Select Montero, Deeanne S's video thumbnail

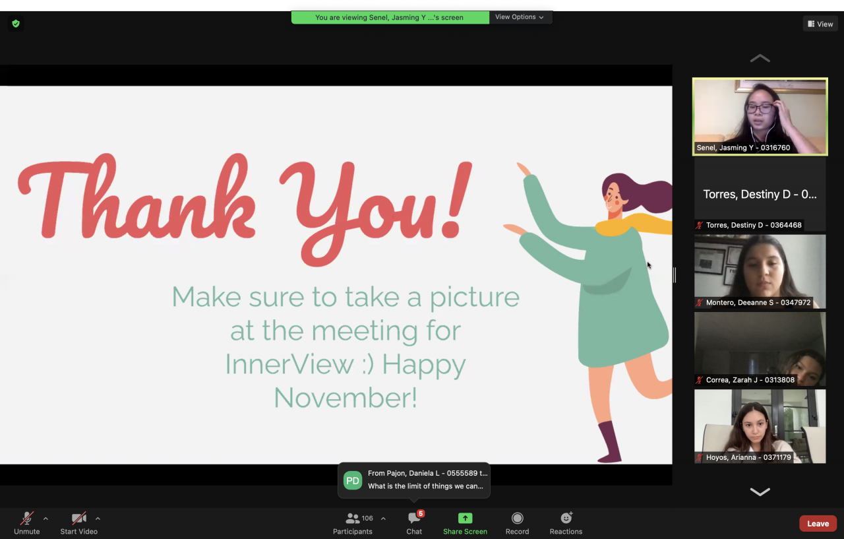point(760,271)
